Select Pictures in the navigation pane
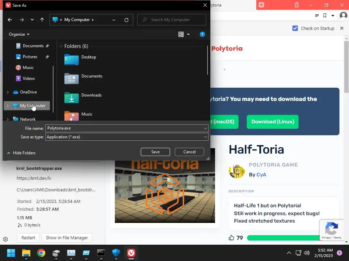This screenshot has height=261, width=349. (x=30, y=57)
